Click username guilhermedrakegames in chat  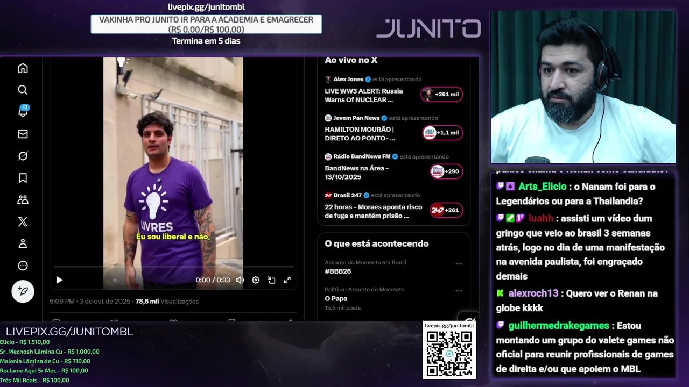559,326
